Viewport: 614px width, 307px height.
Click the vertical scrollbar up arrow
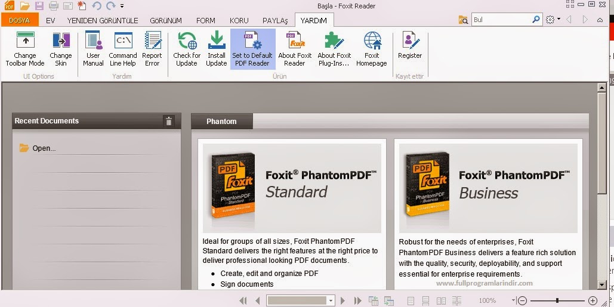point(602,88)
